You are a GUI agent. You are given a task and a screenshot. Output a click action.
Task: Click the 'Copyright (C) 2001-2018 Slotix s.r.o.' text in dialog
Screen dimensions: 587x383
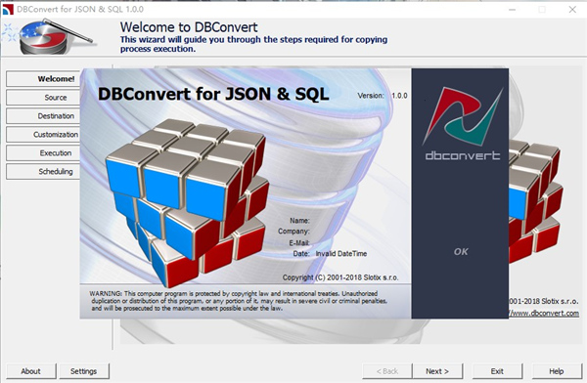tap(340, 277)
